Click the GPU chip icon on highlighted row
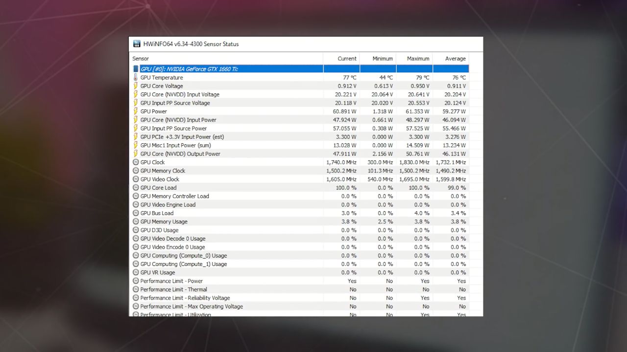627x352 pixels. (136, 69)
